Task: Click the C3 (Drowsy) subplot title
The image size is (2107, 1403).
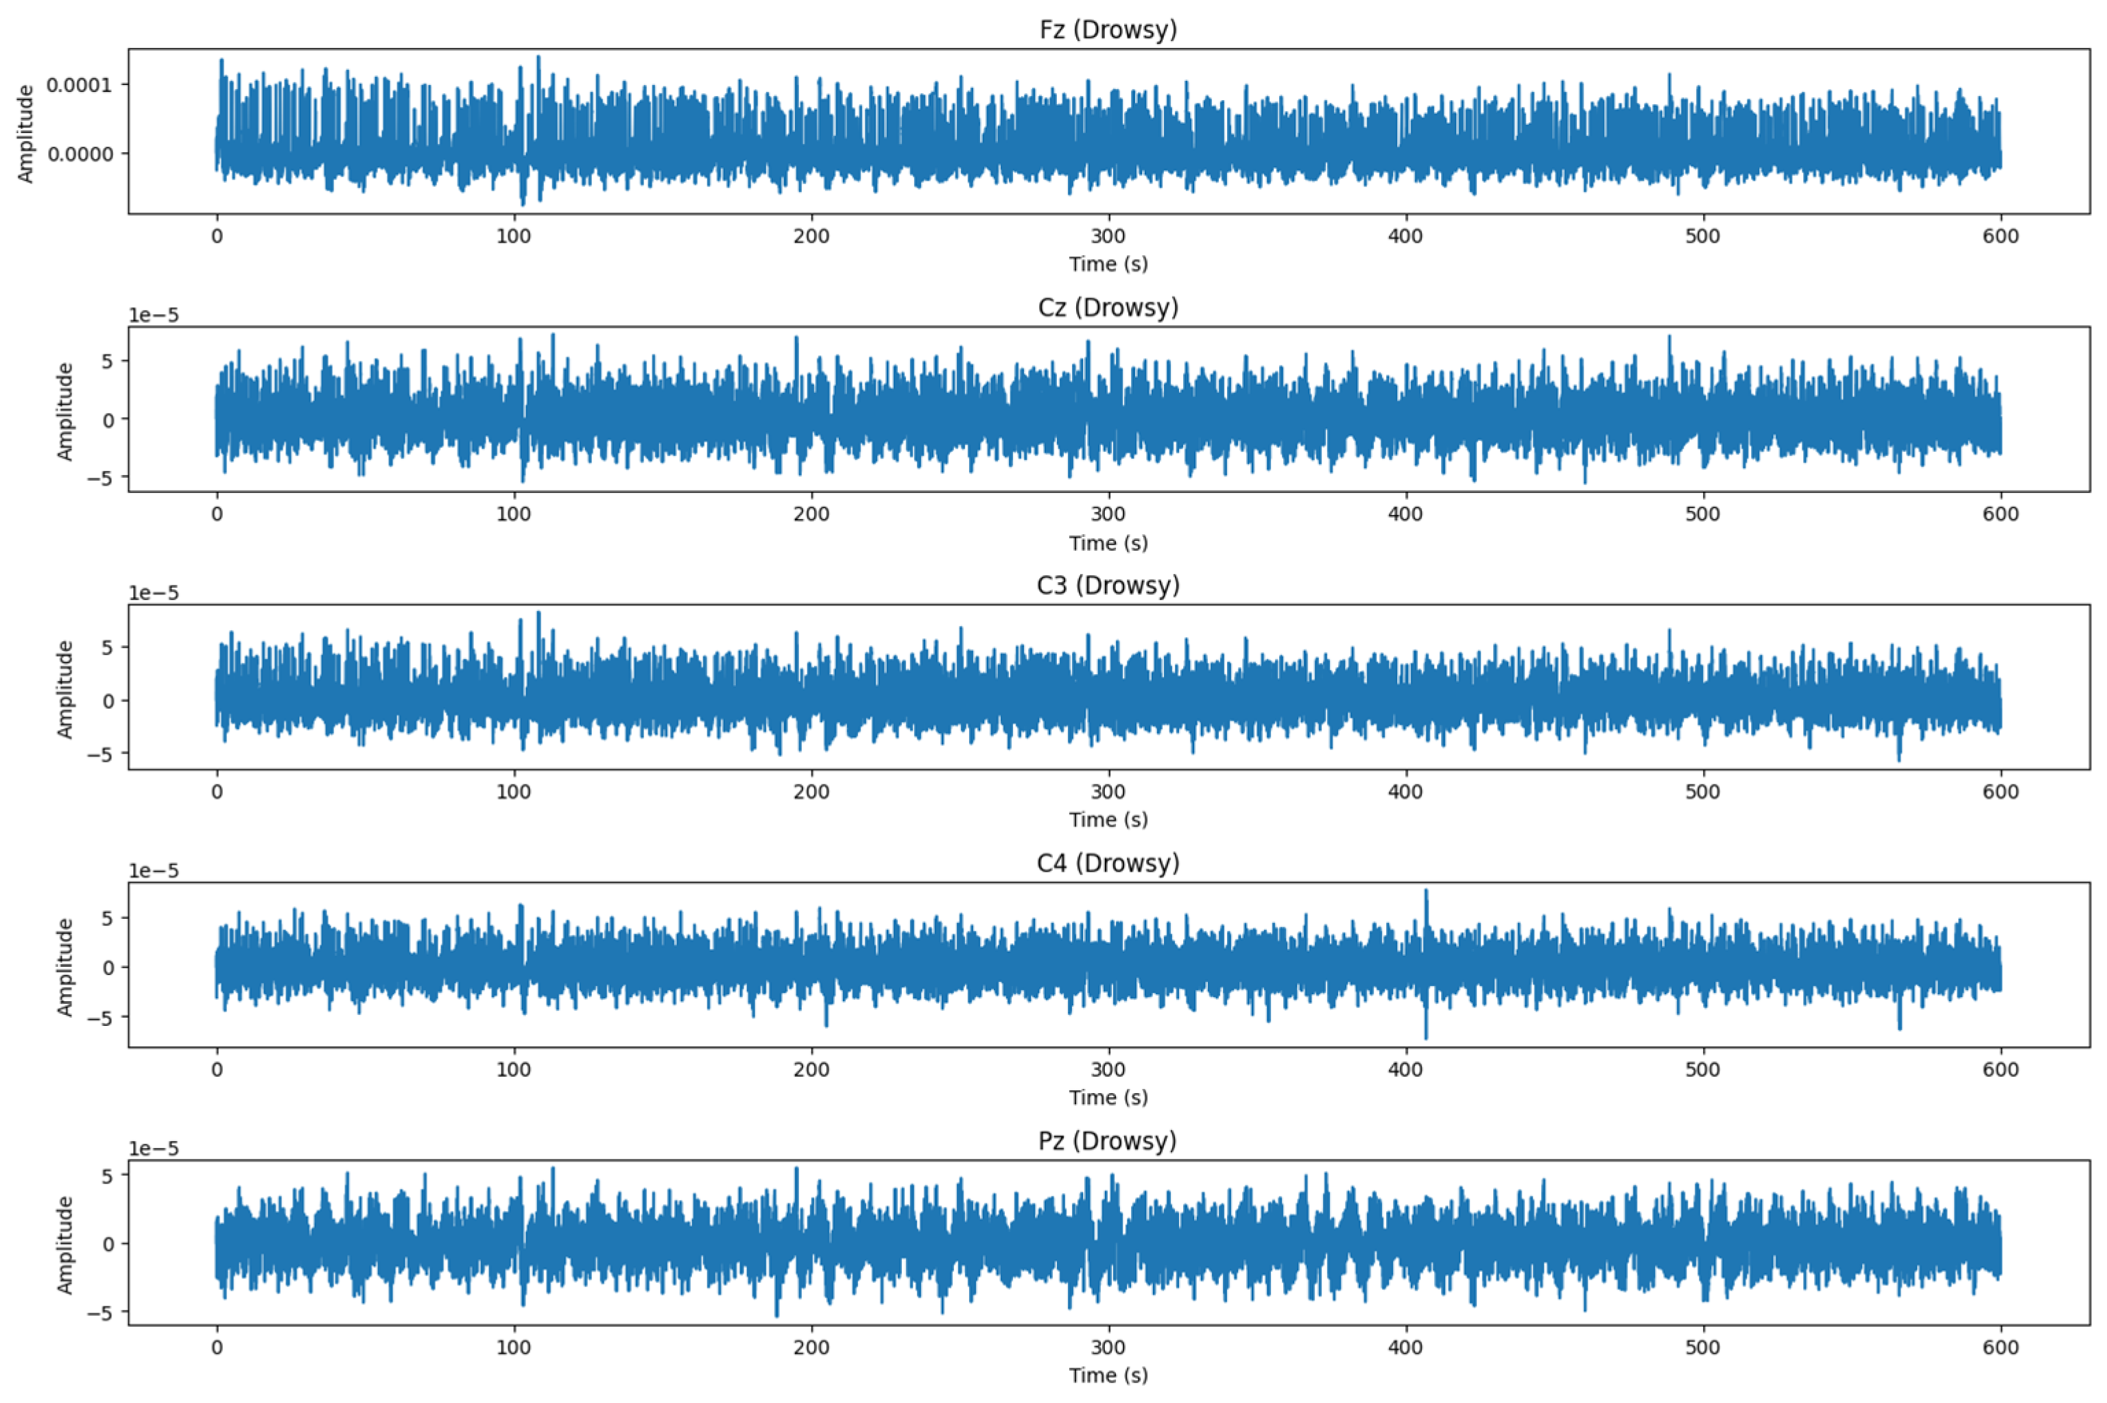Action: coord(1108,585)
